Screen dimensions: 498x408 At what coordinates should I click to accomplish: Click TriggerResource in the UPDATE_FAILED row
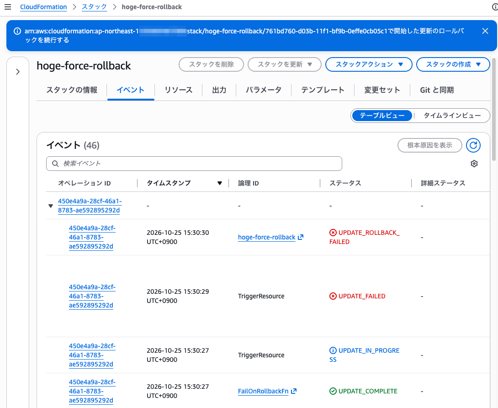(x=261, y=296)
